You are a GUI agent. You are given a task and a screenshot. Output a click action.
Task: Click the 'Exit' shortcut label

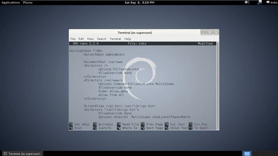point(78,128)
